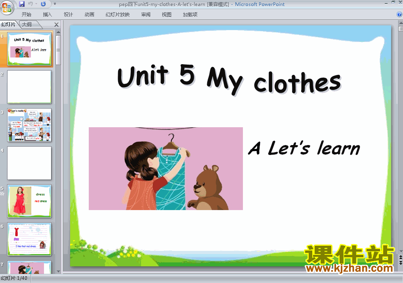
Task: Open PowerPoint help with the question mark icon
Action: pyautogui.click(x=399, y=14)
